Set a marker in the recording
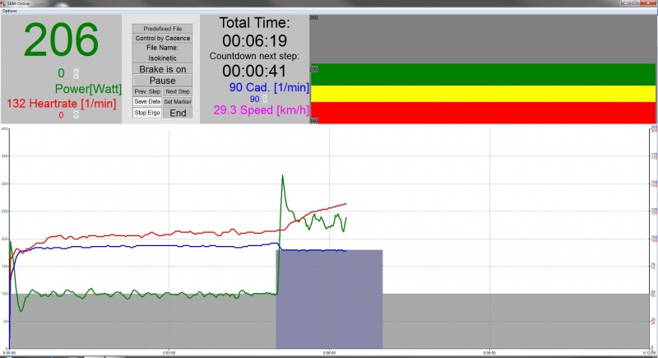658x358 pixels. click(x=178, y=101)
